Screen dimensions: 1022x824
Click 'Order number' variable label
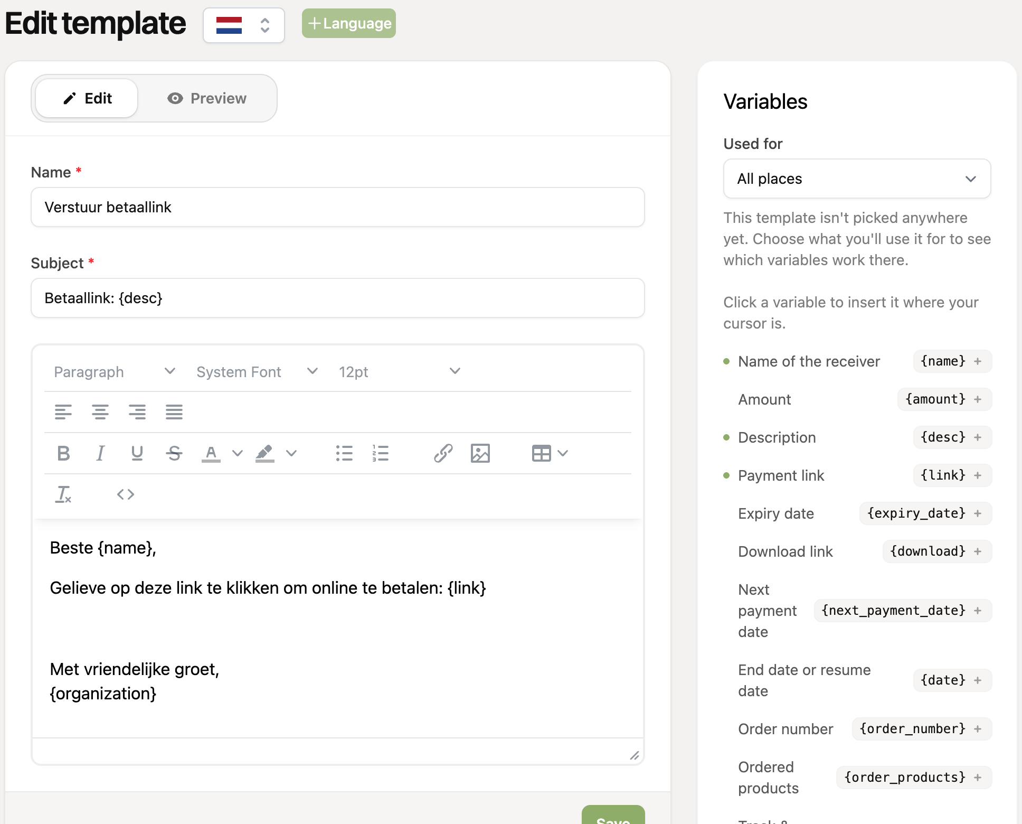(786, 729)
